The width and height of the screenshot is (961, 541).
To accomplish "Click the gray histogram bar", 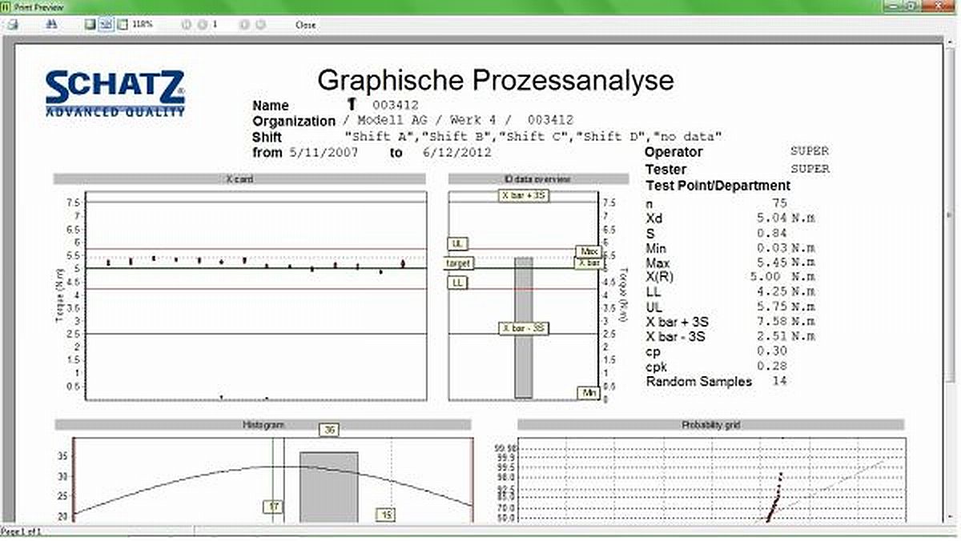I will click(328, 487).
